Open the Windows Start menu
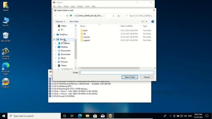This screenshot has width=212, height=119. [x=4, y=116]
